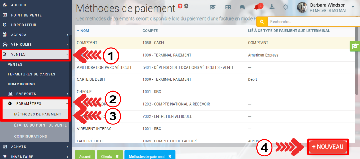
Task: Open the chat messages icon
Action: pos(243,7)
